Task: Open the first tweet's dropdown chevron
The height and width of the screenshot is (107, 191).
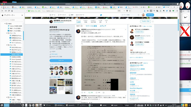Action: click(x=126, y=29)
